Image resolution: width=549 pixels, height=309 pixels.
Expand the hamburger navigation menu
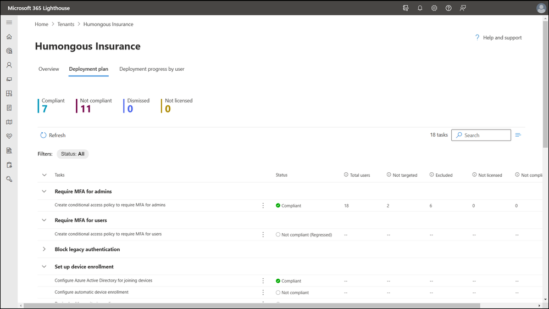pos(9,23)
